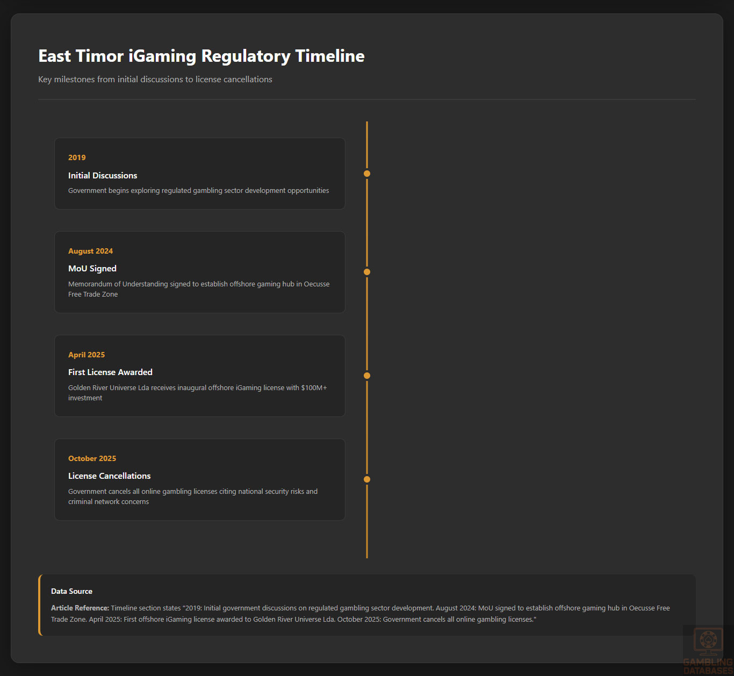
Task: Click the April 2025 date label
Action: 87,355
